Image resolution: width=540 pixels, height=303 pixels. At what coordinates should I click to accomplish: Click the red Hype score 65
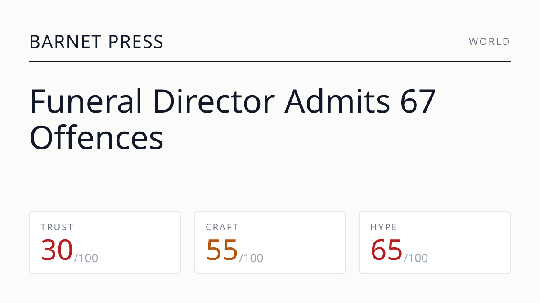(x=387, y=250)
